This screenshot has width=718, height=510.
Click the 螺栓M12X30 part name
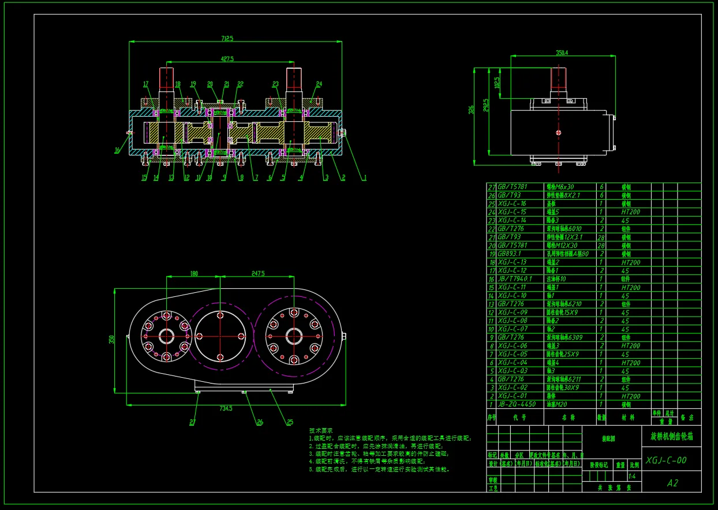point(562,245)
